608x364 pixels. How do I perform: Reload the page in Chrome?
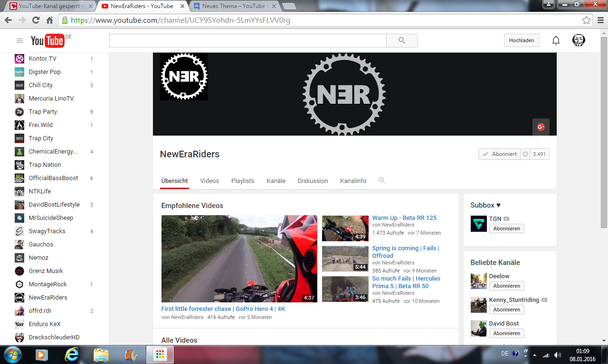coord(36,20)
